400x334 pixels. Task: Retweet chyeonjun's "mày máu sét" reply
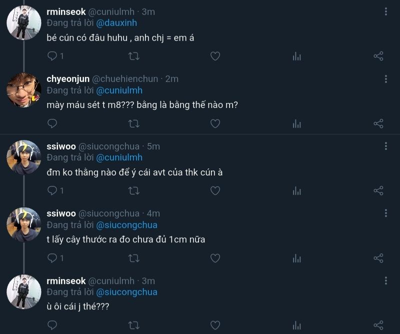tap(134, 123)
